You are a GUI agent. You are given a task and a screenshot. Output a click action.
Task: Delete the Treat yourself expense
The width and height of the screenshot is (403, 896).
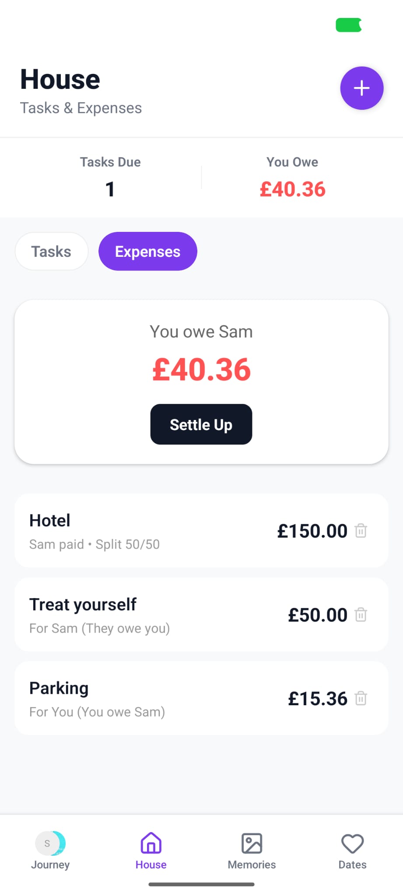click(x=361, y=615)
